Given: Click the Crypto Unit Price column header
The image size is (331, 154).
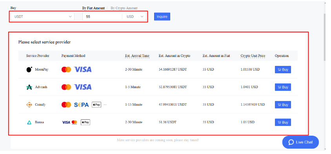Looking at the screenshot, I should 253,56.
